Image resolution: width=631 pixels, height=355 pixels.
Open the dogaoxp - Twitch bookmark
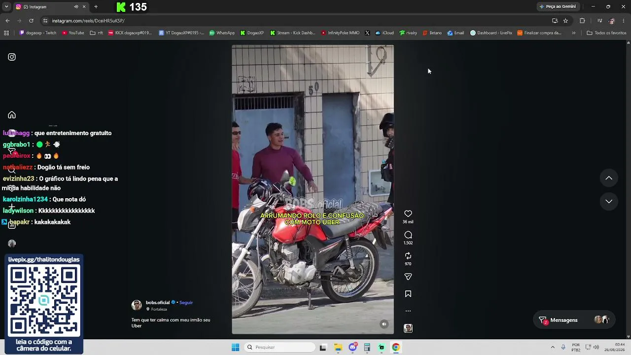tap(38, 33)
